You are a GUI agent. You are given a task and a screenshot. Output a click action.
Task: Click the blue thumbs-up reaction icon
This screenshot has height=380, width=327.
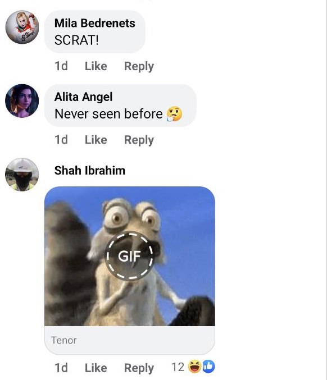[208, 367]
